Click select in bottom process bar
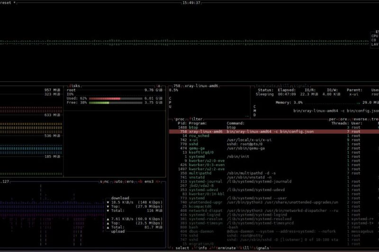 tap(182, 248)
